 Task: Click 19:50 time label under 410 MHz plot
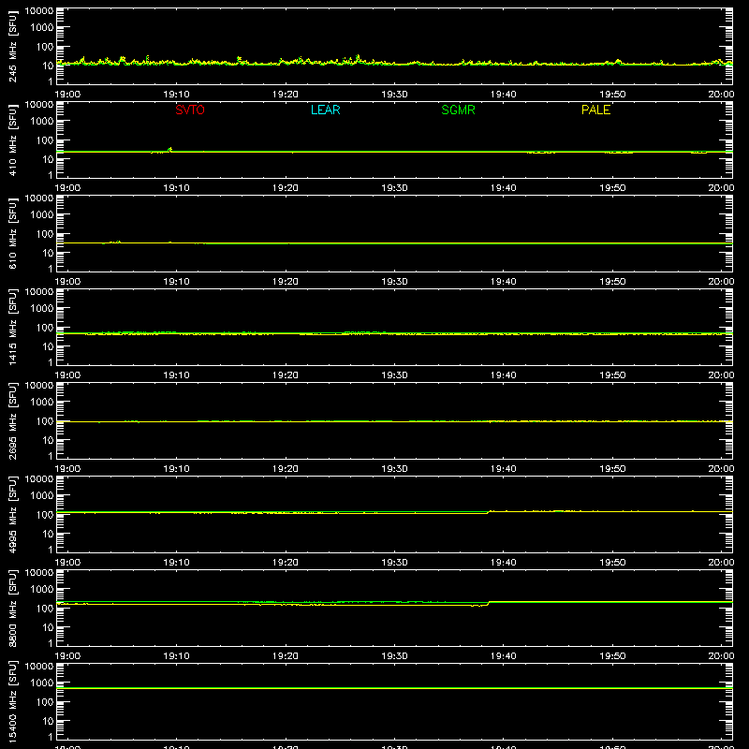612,188
